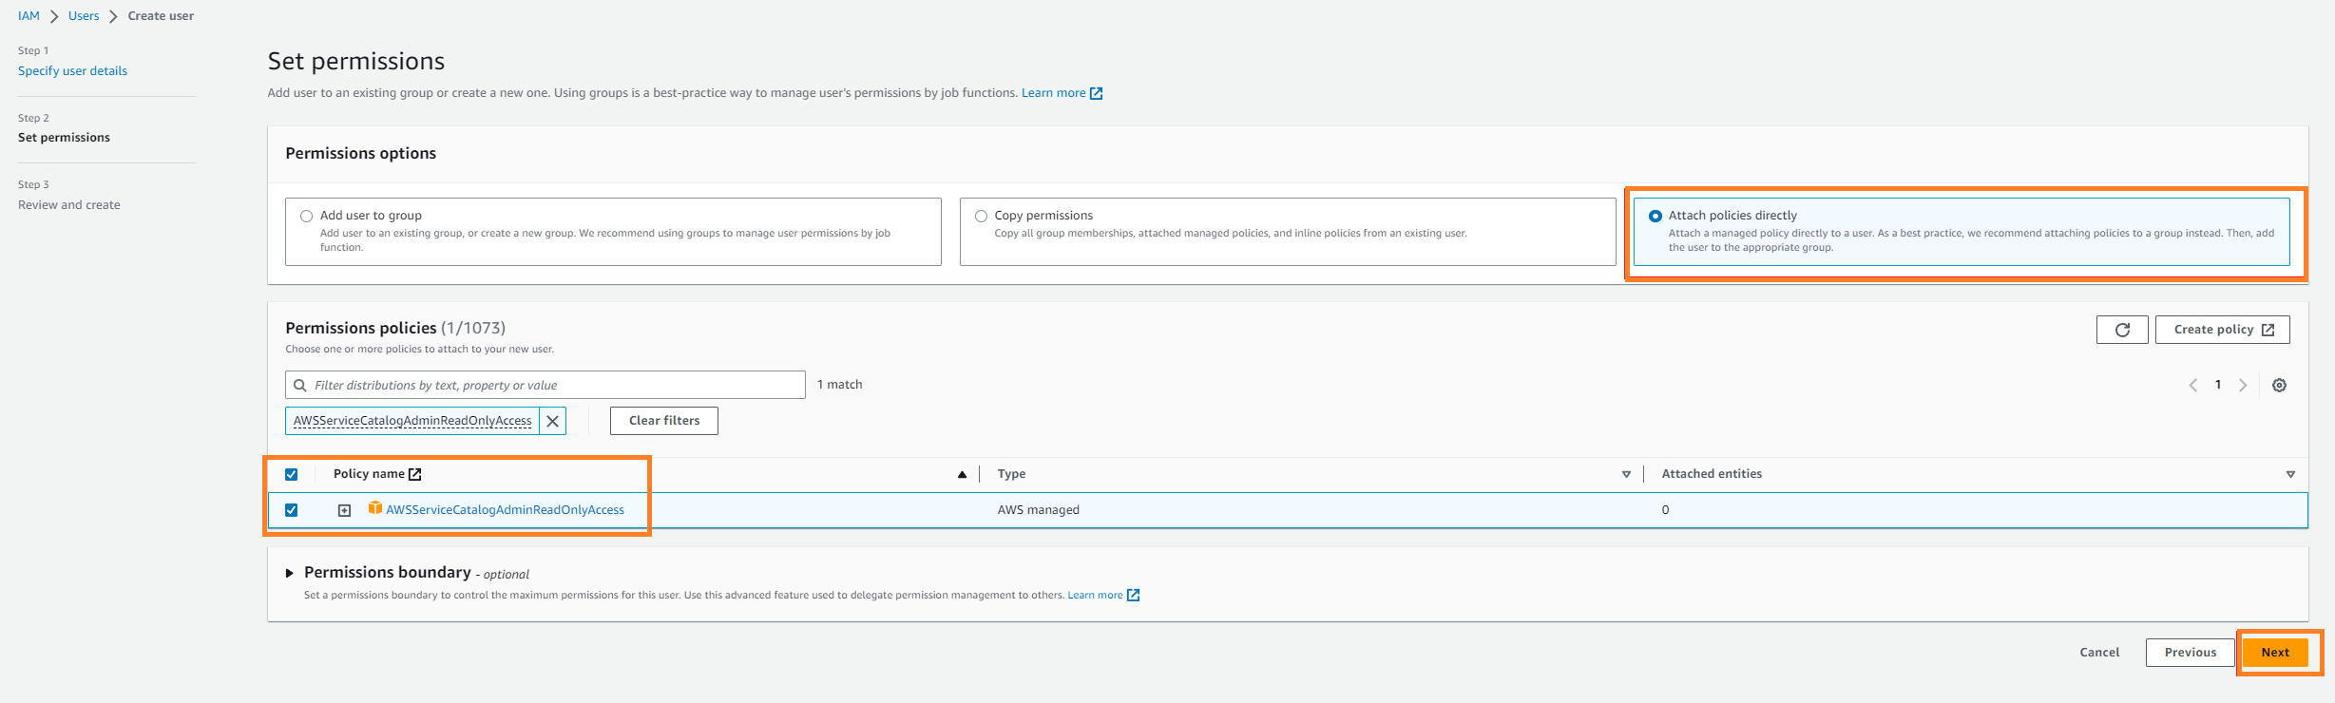The height and width of the screenshot is (703, 2335).
Task: Sort by Attached entities column arrow
Action: (2290, 474)
